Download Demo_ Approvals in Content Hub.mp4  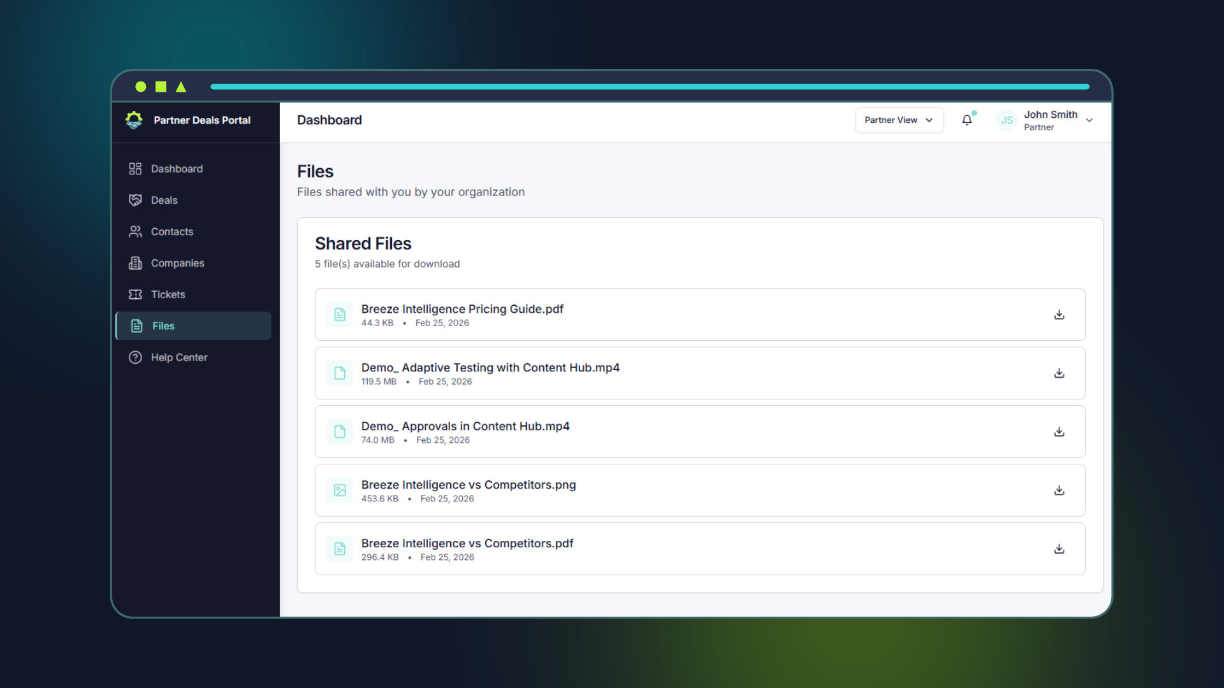1059,431
